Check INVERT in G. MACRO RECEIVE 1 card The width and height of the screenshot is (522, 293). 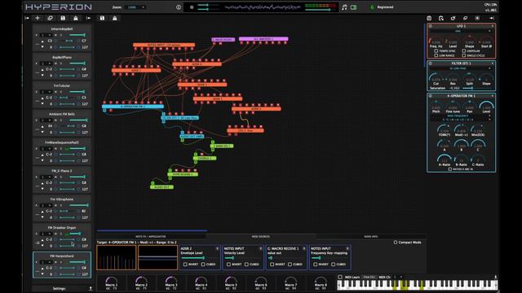pos(272,264)
